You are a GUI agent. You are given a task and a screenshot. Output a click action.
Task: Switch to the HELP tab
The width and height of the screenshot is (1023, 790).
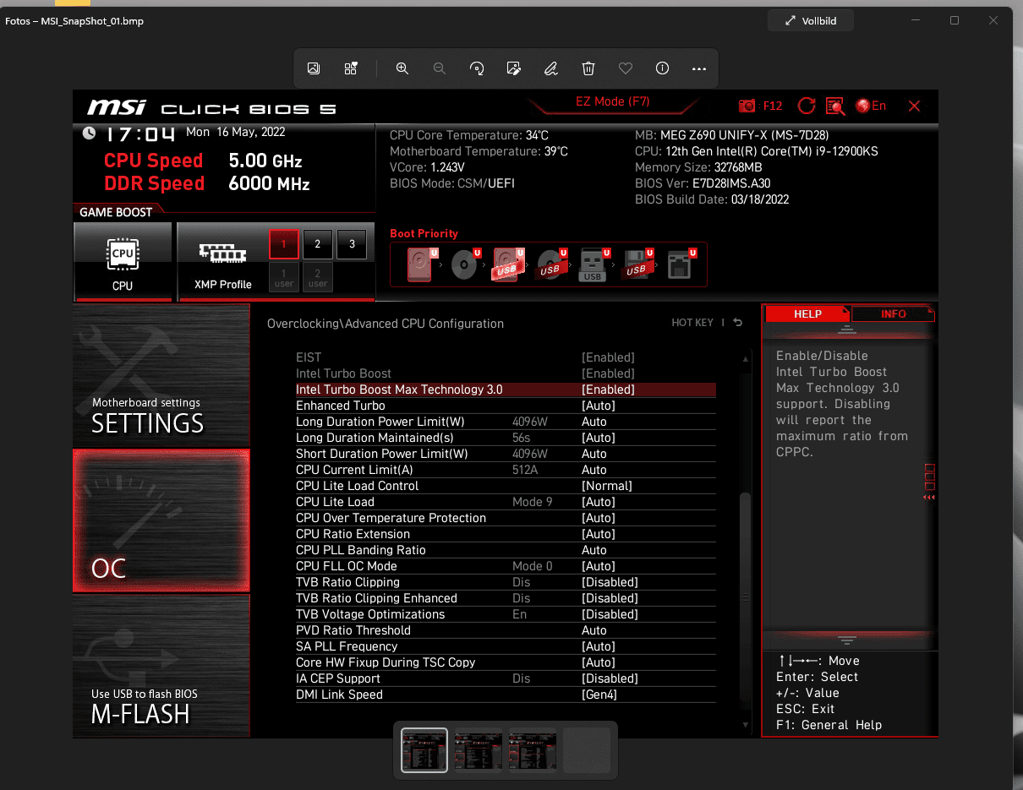point(807,313)
